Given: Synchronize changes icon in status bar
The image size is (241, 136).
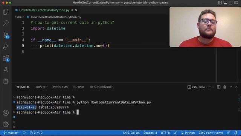Looking at the screenshot, I should tap(24, 133).
